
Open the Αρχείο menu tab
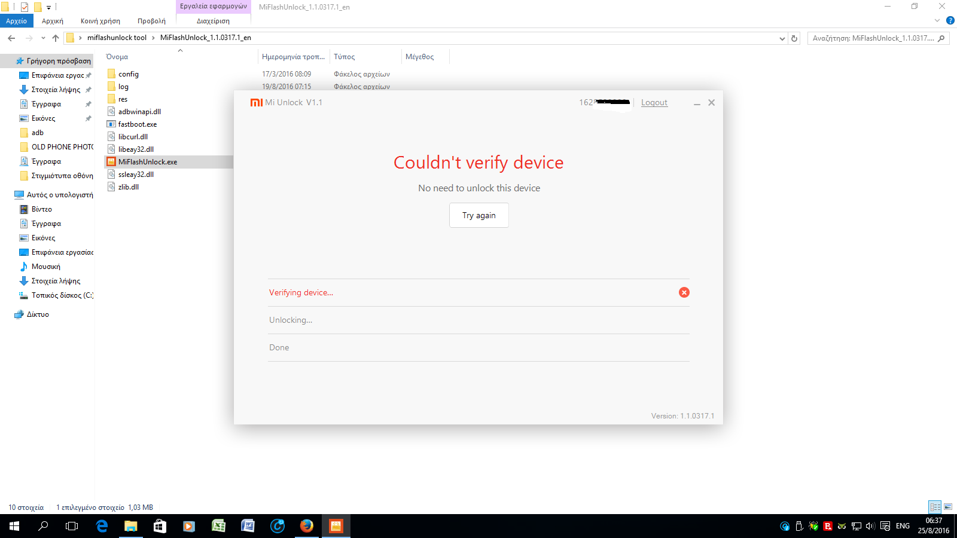(16, 21)
